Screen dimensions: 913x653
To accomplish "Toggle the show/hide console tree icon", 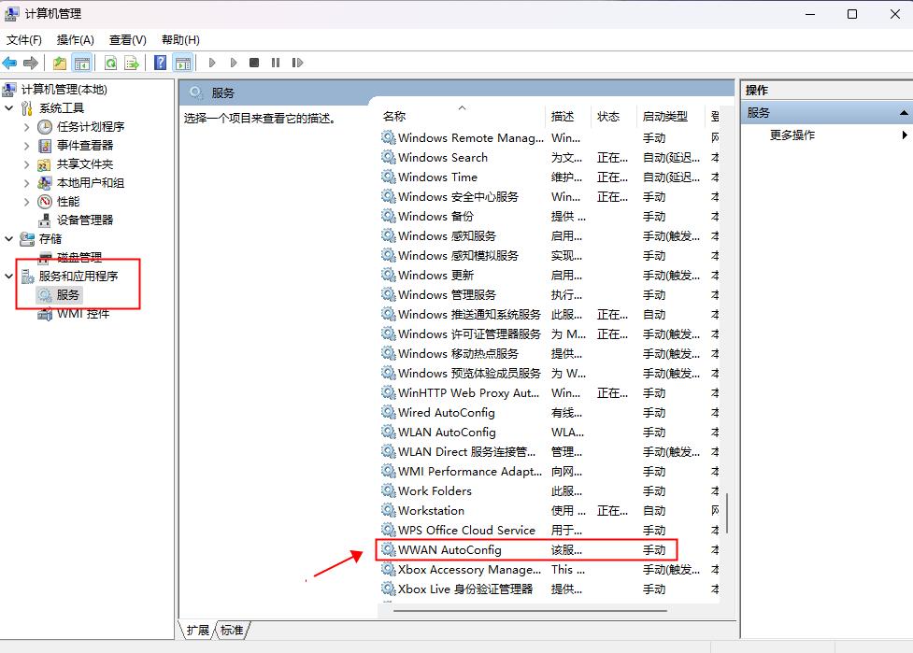I will pyautogui.click(x=82, y=63).
